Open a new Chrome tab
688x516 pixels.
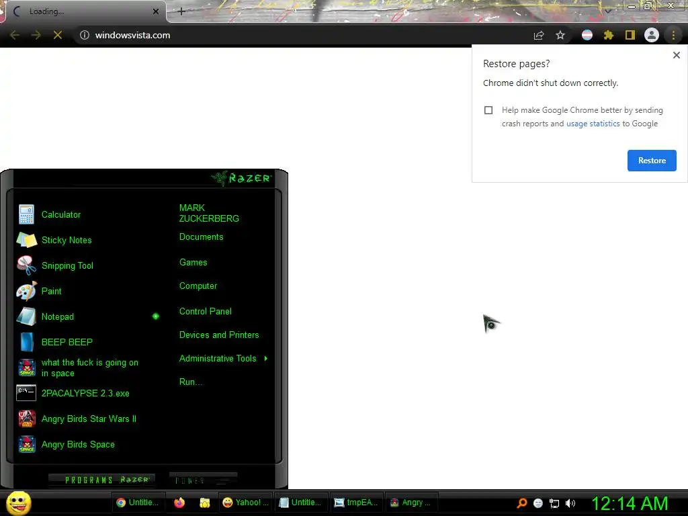(181, 11)
